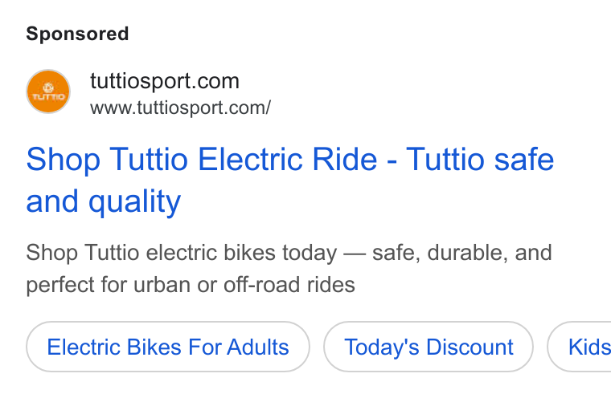The width and height of the screenshot is (611, 398).
Task: Click "safe, durable, and" in the description
Action: click(x=462, y=253)
